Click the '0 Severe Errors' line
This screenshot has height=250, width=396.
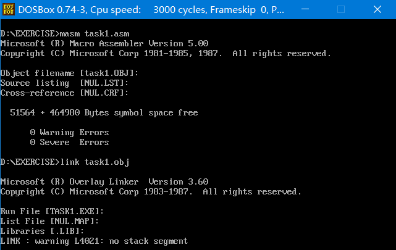click(69, 142)
